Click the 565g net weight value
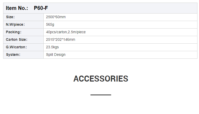The height and width of the screenshot is (114, 199). click(50, 24)
